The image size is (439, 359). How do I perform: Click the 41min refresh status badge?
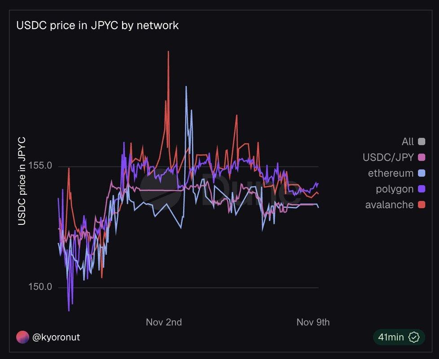click(398, 337)
